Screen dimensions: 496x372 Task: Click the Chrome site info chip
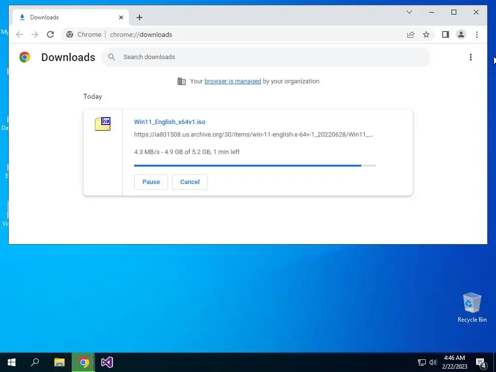tap(84, 34)
